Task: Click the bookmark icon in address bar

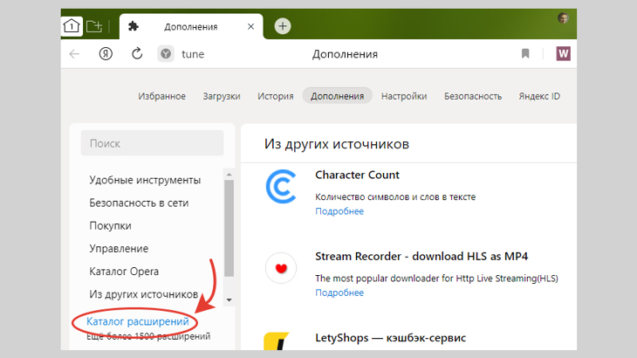Action: pyautogui.click(x=525, y=54)
